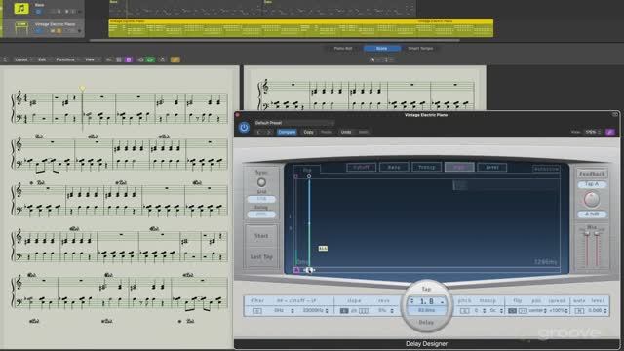Switch to the Piano Roll tab
Viewport: 624px width, 351px height.
[x=343, y=48]
